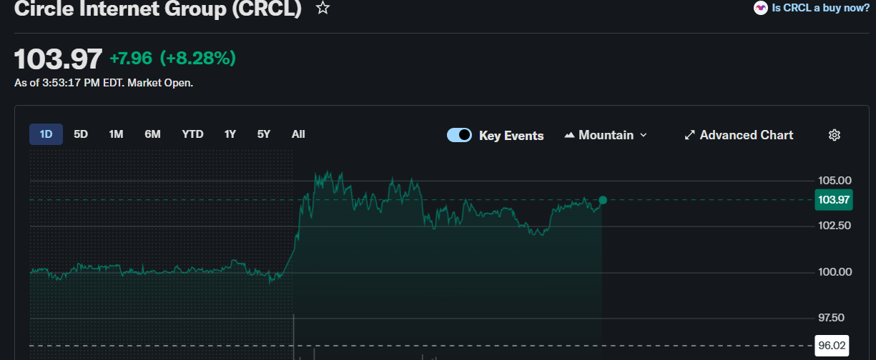The height and width of the screenshot is (360, 876).
Task: Click the purple icon beside Is CRCL a buy now
Action: (x=761, y=9)
